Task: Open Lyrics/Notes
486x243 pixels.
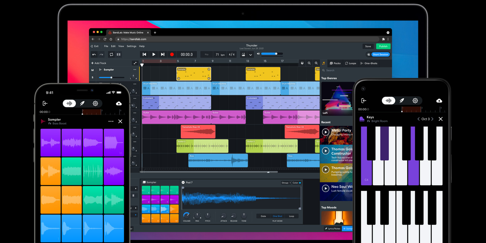Action: coord(332,228)
